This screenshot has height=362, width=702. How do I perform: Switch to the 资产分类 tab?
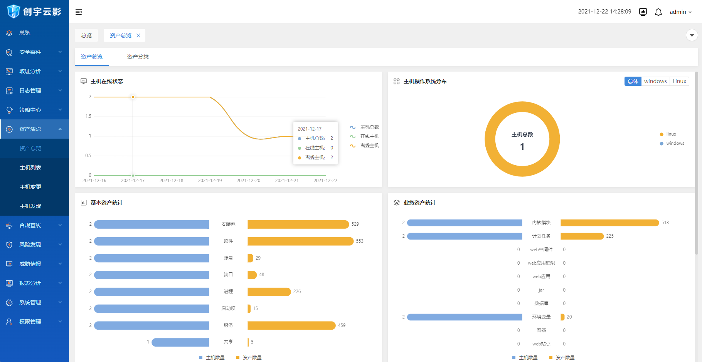click(x=138, y=57)
